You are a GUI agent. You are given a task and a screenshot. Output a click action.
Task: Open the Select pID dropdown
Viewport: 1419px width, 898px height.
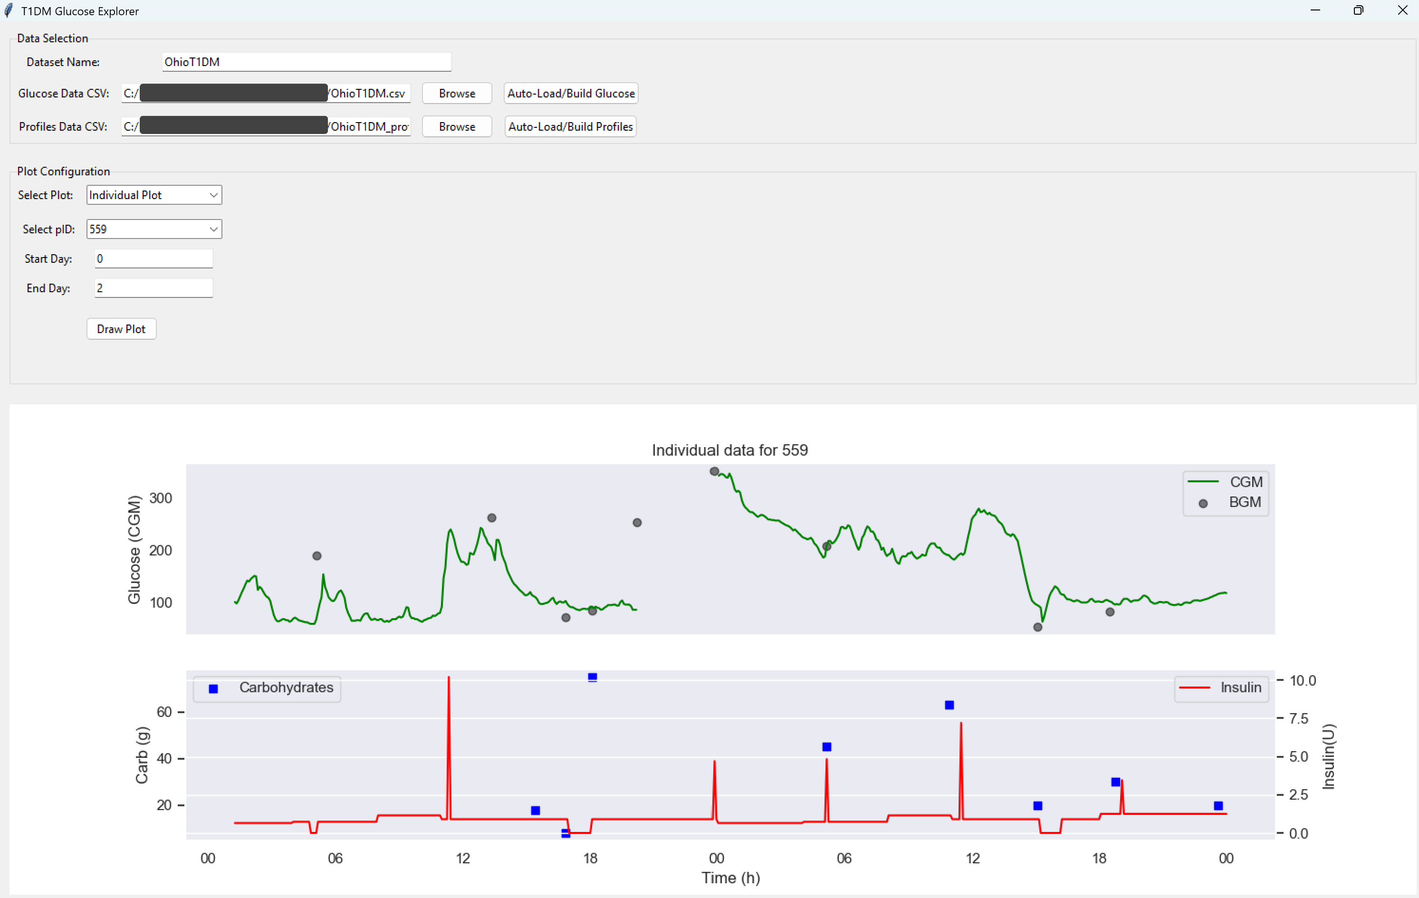[154, 229]
